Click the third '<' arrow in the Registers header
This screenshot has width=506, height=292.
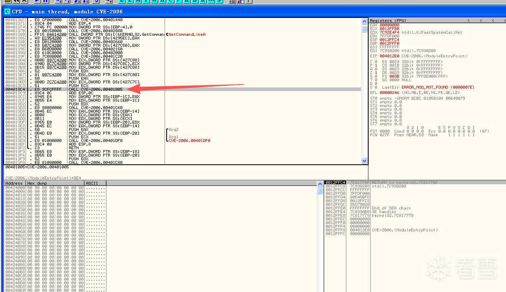click(493, 20)
